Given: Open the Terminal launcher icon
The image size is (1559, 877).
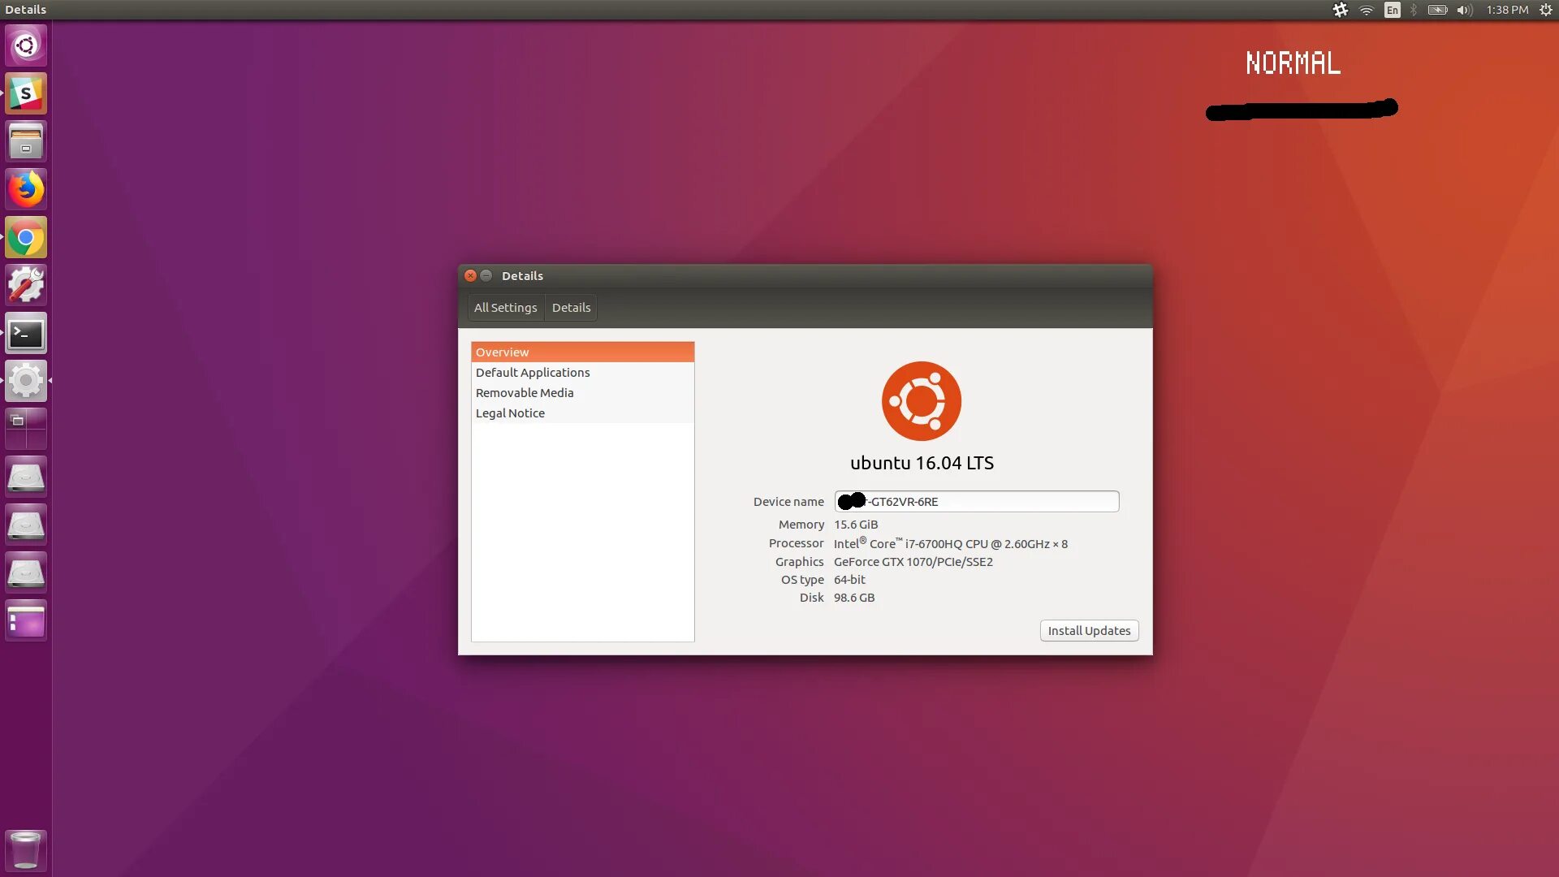Looking at the screenshot, I should pos(26,333).
